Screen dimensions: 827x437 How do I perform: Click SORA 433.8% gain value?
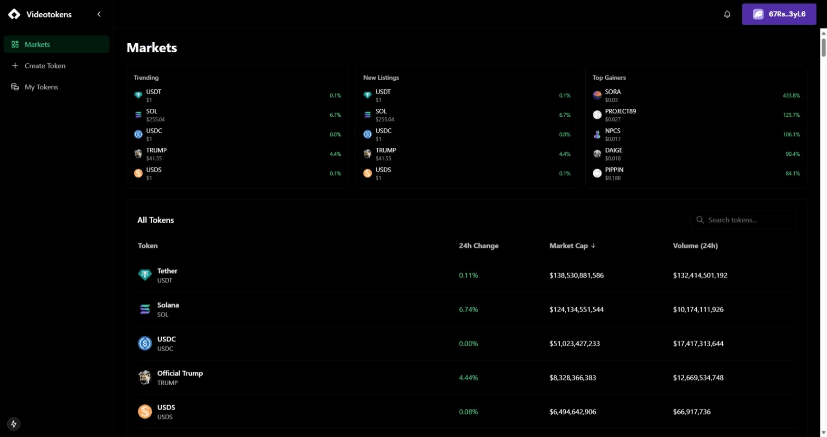tap(791, 95)
